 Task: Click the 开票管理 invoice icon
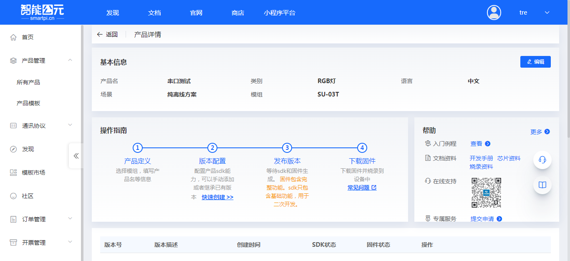coord(13,242)
